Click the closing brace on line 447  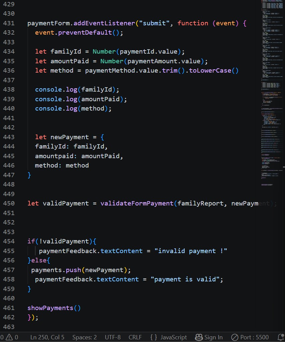click(29, 175)
